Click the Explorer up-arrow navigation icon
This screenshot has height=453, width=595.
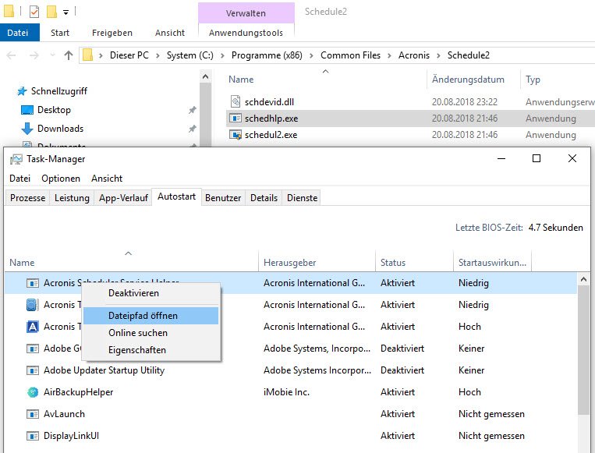pos(69,55)
